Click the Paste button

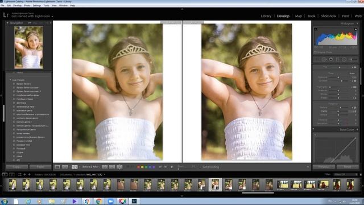coord(40,167)
